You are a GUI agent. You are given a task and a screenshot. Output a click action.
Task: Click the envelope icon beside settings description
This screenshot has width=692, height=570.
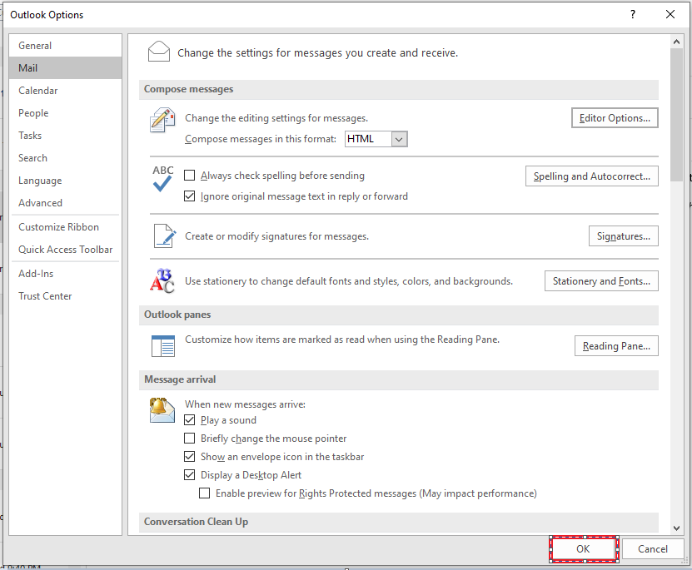[x=158, y=51]
